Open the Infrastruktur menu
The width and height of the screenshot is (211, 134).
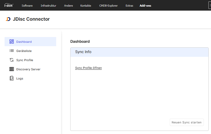click(x=48, y=5)
